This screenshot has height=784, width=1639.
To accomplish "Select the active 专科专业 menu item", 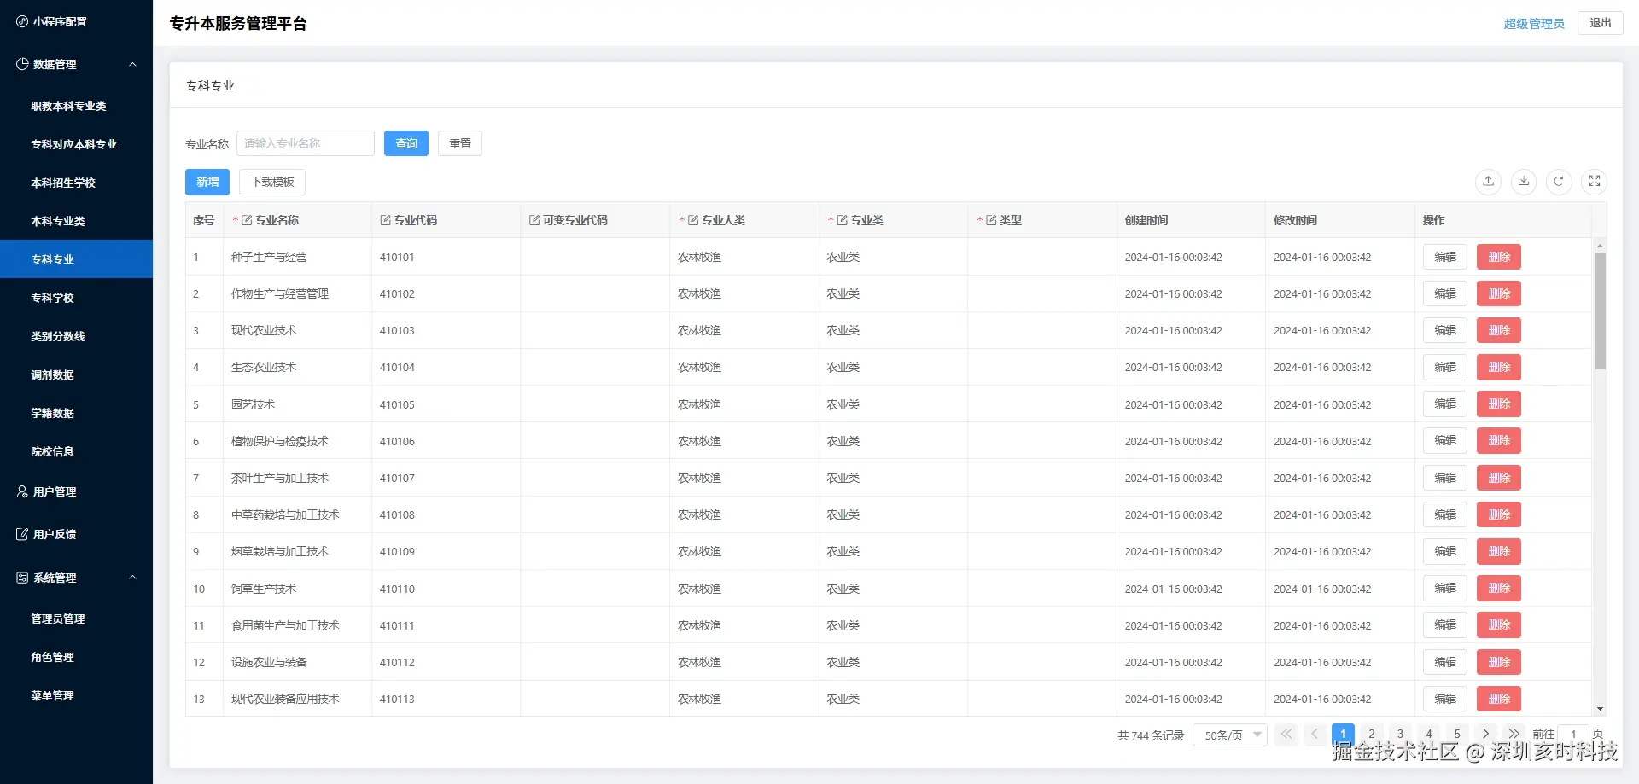I will tap(77, 259).
